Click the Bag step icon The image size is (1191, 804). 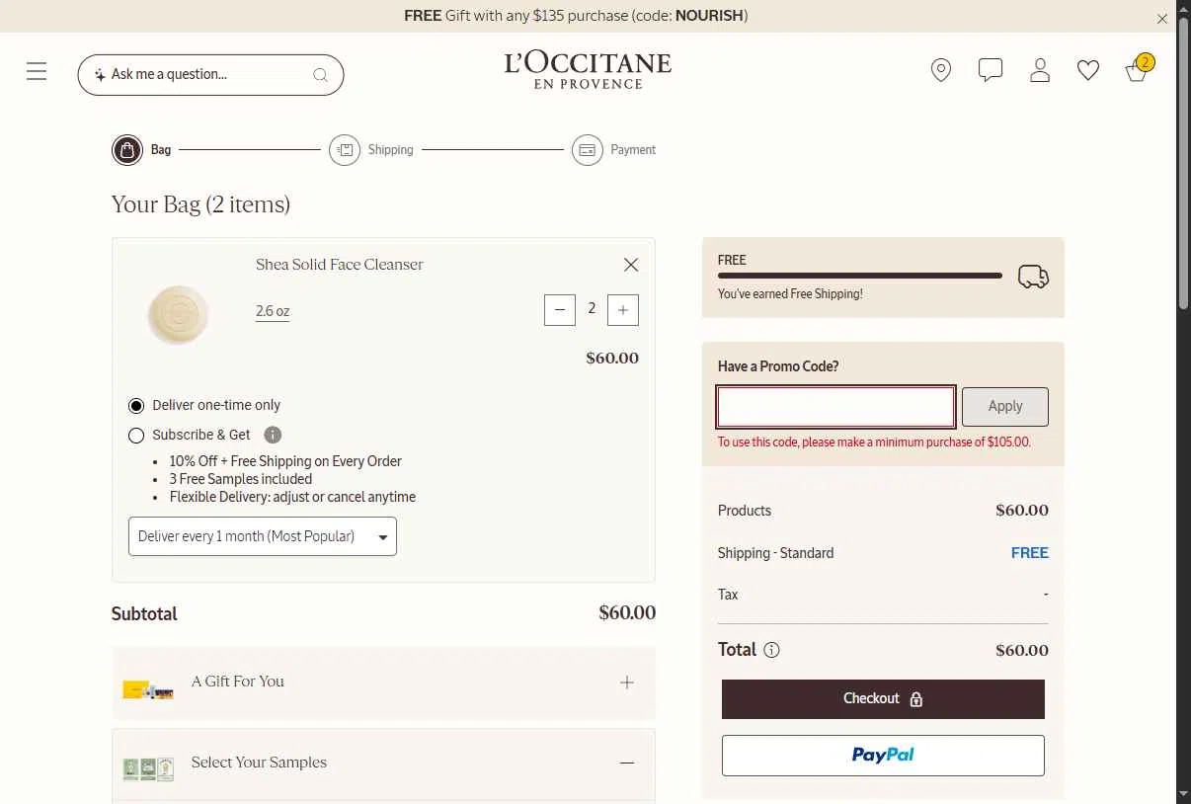pos(127,150)
